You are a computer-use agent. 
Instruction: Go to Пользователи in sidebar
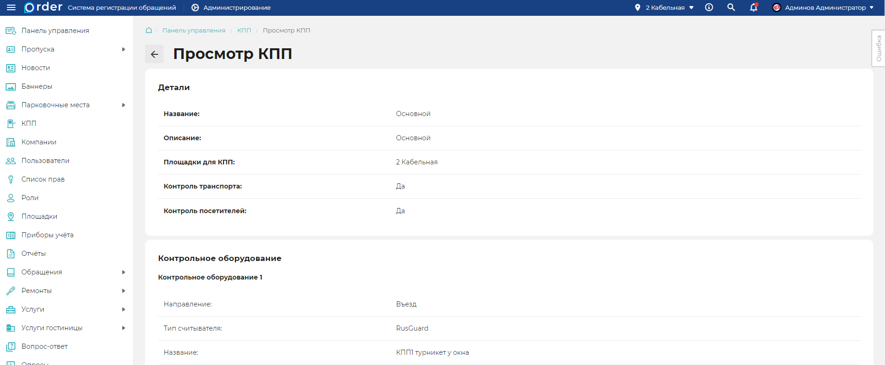(45, 161)
